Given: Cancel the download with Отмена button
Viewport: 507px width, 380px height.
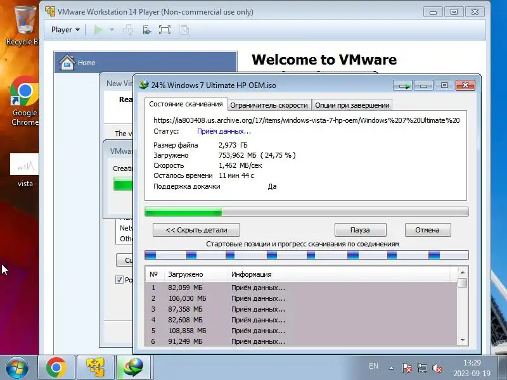Looking at the screenshot, I should coord(427,230).
